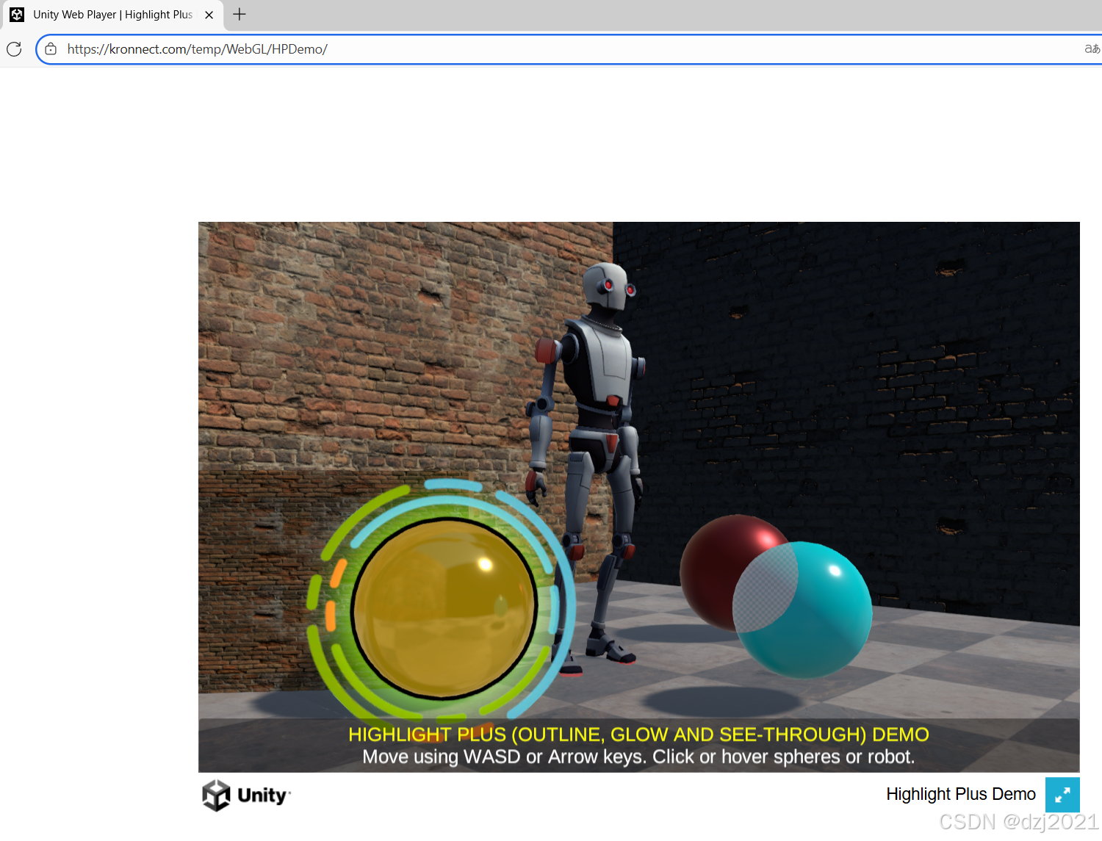The width and height of the screenshot is (1102, 841).
Task: Click the page reload icon
Action: [13, 49]
